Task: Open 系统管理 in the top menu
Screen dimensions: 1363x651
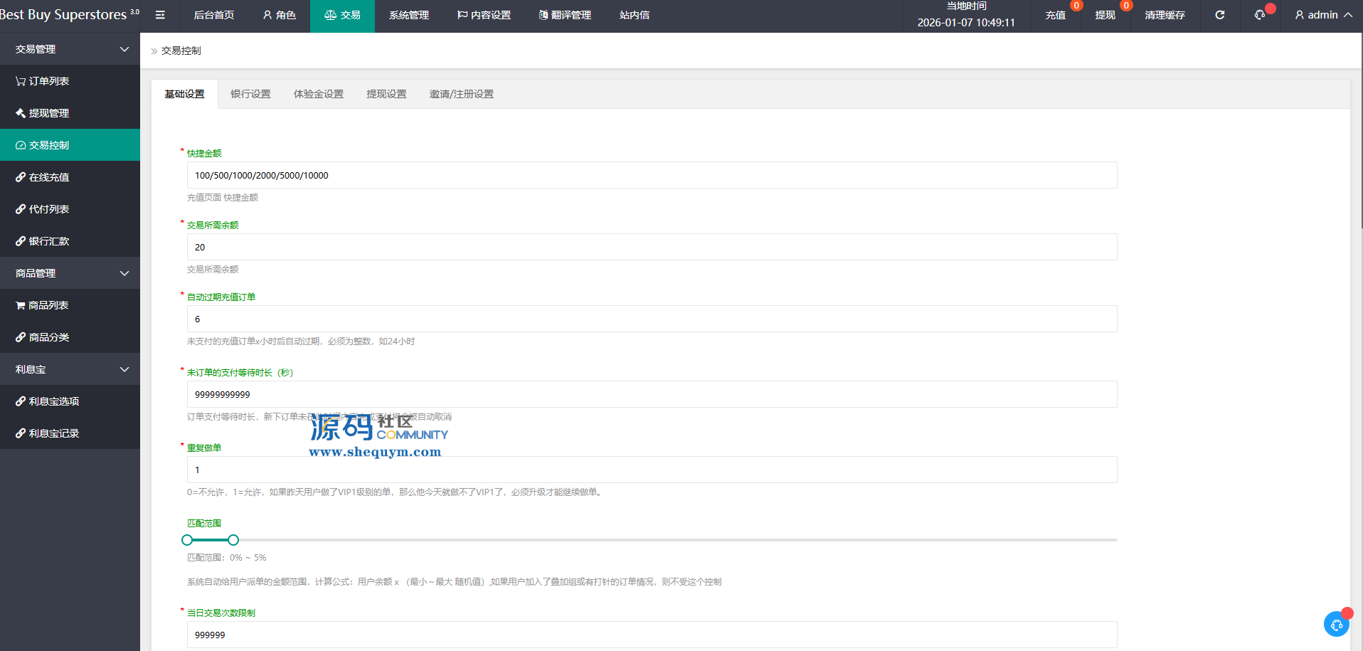Action: pyautogui.click(x=408, y=15)
